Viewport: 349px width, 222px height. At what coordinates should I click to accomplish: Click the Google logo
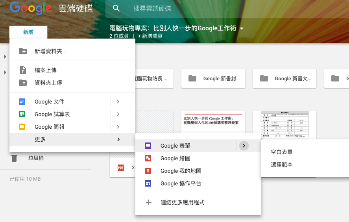[x=31, y=8]
